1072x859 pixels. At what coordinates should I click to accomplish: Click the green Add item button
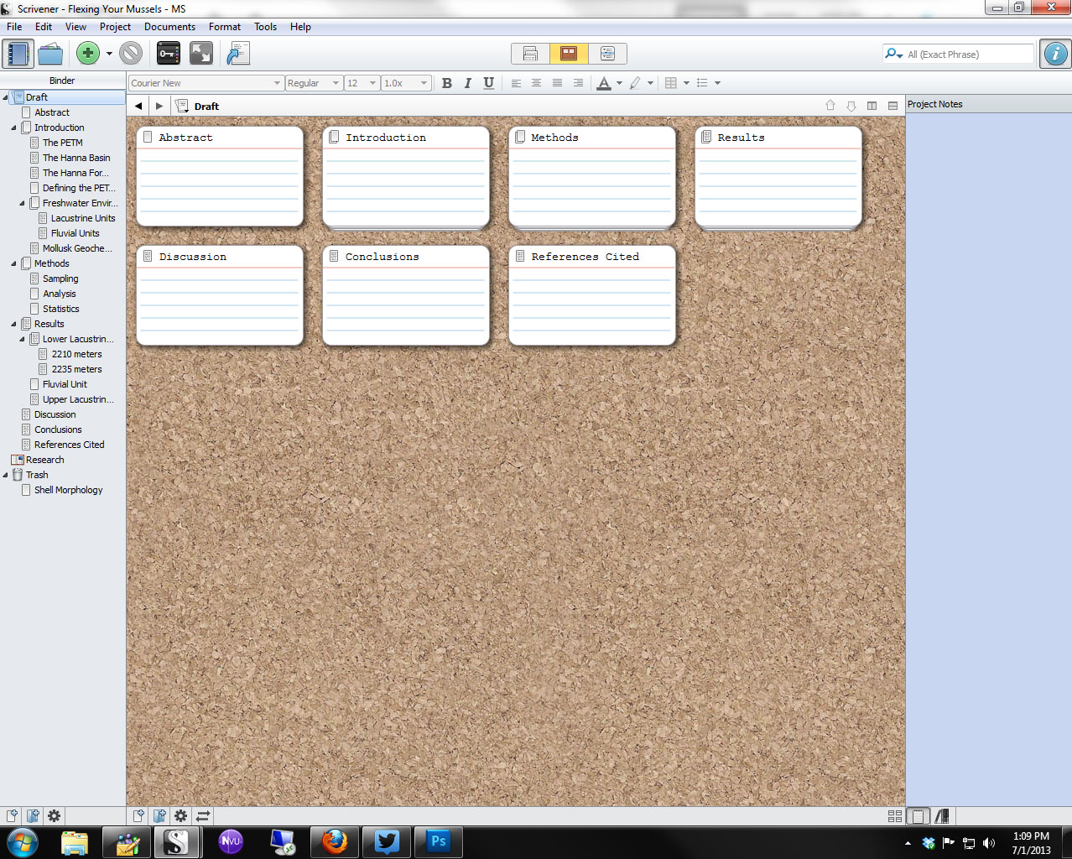[x=87, y=54]
